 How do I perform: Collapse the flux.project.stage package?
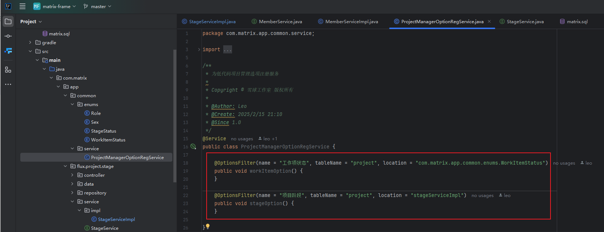pos(65,166)
